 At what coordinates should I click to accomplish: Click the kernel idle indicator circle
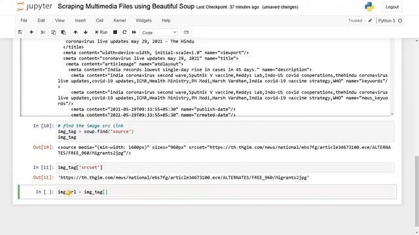coord(400,20)
